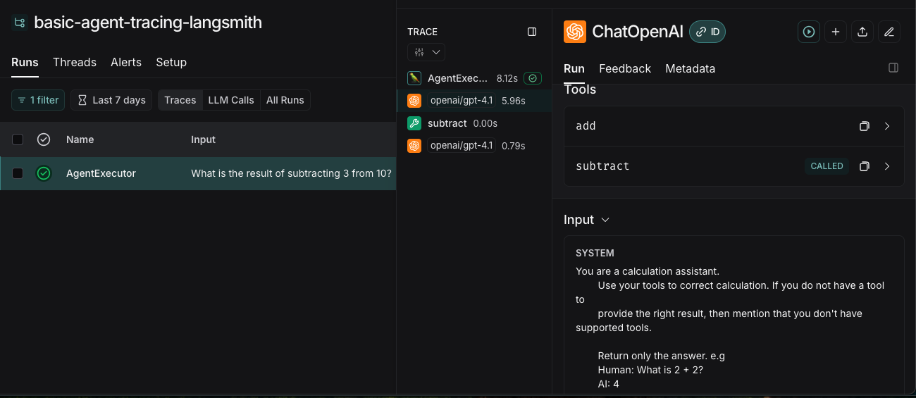
Task: View the Metadata tab
Action: 690,68
